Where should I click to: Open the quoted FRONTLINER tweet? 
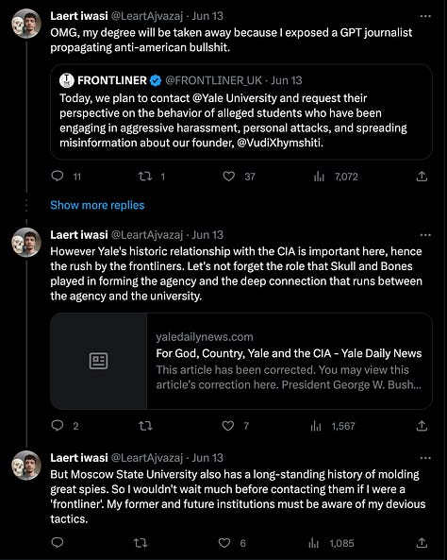[x=241, y=111]
